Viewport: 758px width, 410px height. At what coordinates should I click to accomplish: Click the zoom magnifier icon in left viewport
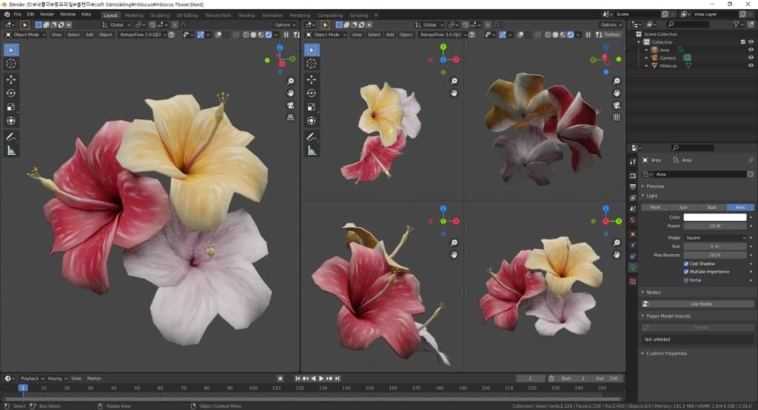[290, 81]
